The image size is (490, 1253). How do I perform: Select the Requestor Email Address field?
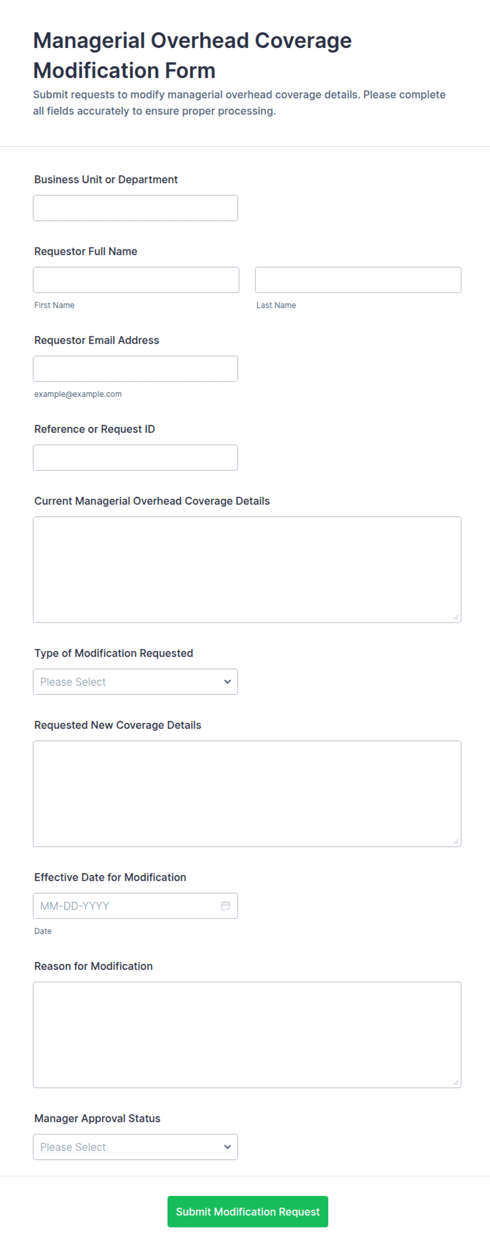[x=135, y=369]
